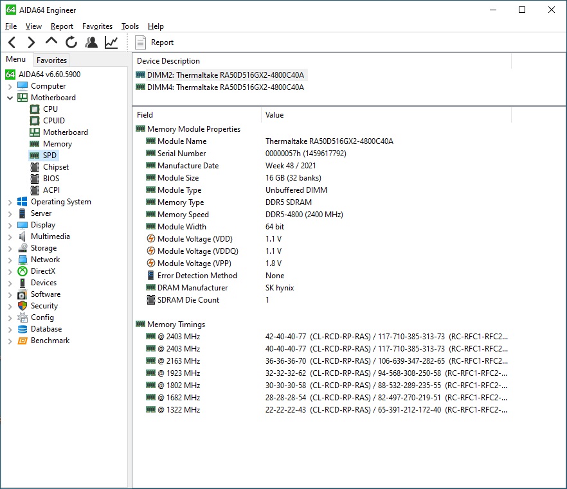This screenshot has width=567, height=489.
Task: Expand the Storage node
Action: point(10,248)
